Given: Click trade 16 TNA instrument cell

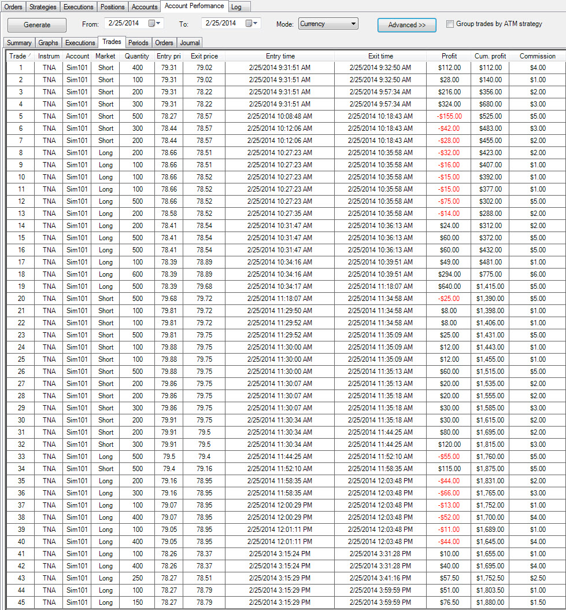Looking at the screenshot, I should click(49, 250).
